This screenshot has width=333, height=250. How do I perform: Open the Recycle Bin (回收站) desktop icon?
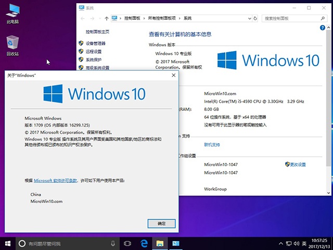pyautogui.click(x=12, y=46)
